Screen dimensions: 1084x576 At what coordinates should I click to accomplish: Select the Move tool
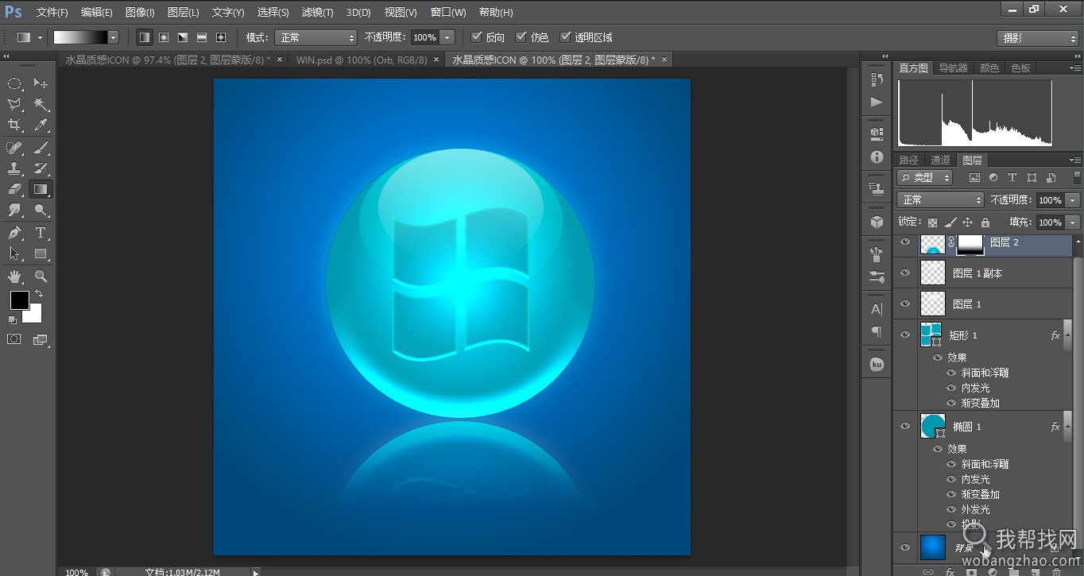coord(41,83)
